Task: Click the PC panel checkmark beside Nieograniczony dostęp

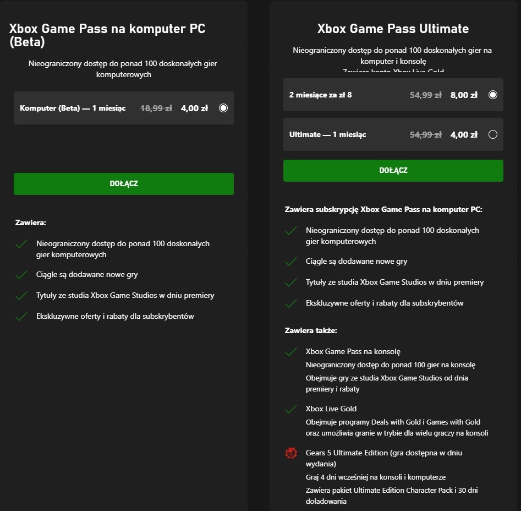Action: coord(21,244)
